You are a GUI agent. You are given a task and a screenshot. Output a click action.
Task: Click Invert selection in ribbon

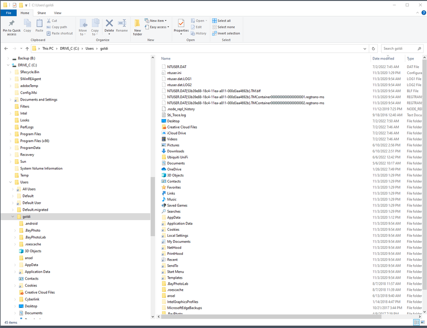coord(226,33)
